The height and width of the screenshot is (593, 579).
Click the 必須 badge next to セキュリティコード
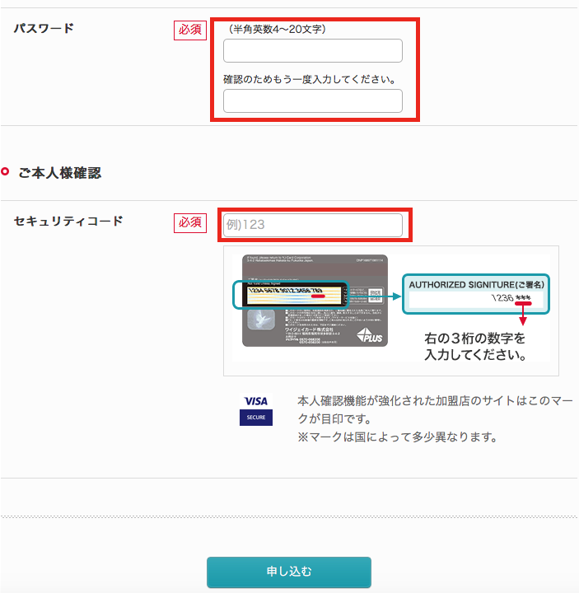point(190,222)
